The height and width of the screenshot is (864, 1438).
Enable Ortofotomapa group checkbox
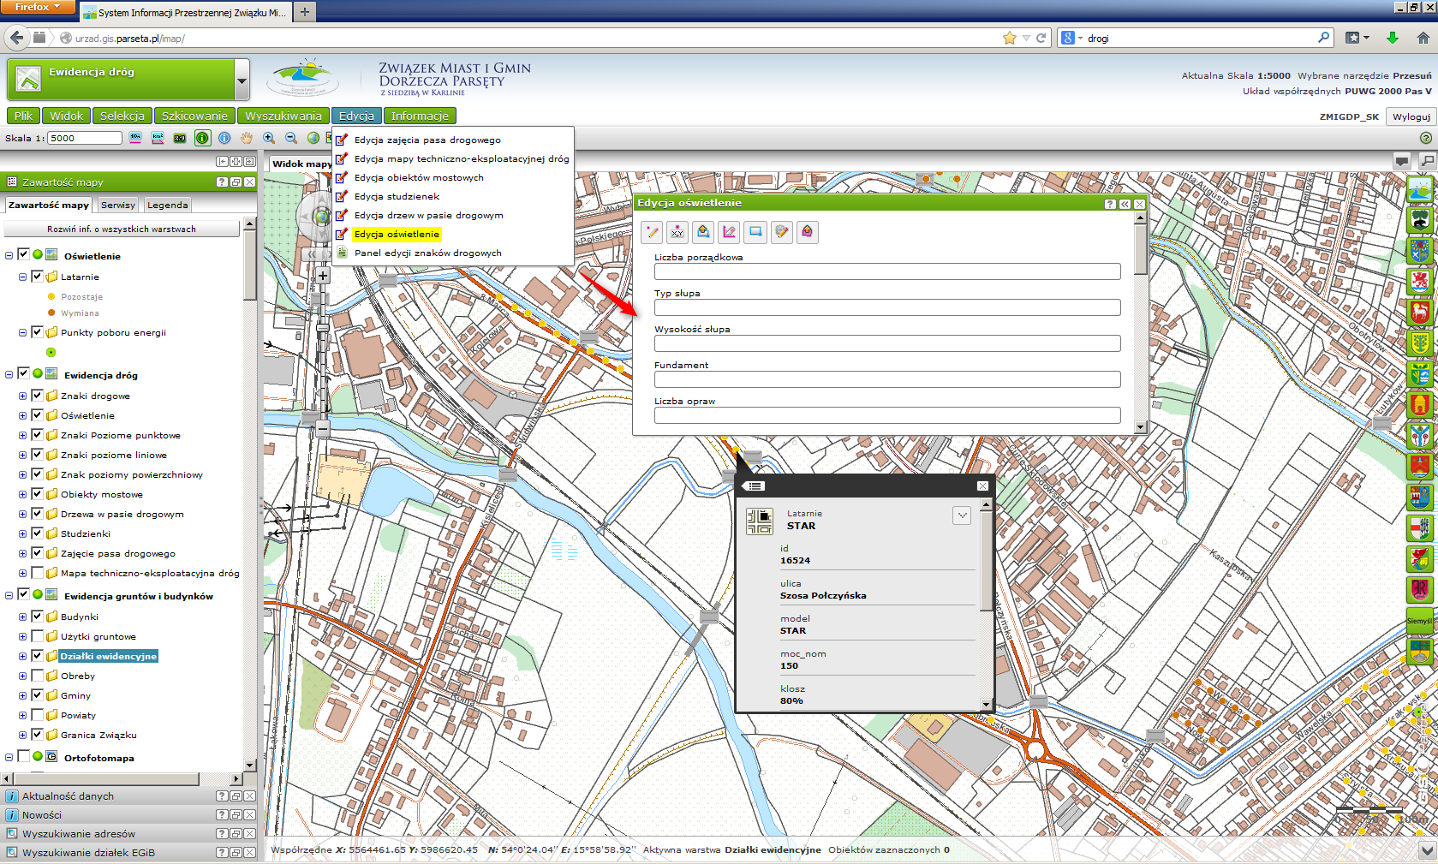(23, 756)
